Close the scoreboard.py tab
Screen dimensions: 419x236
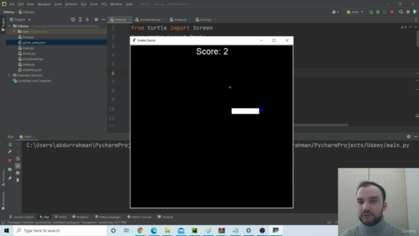click(164, 20)
